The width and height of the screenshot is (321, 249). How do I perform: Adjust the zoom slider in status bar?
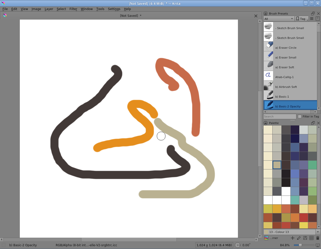pos(300,245)
